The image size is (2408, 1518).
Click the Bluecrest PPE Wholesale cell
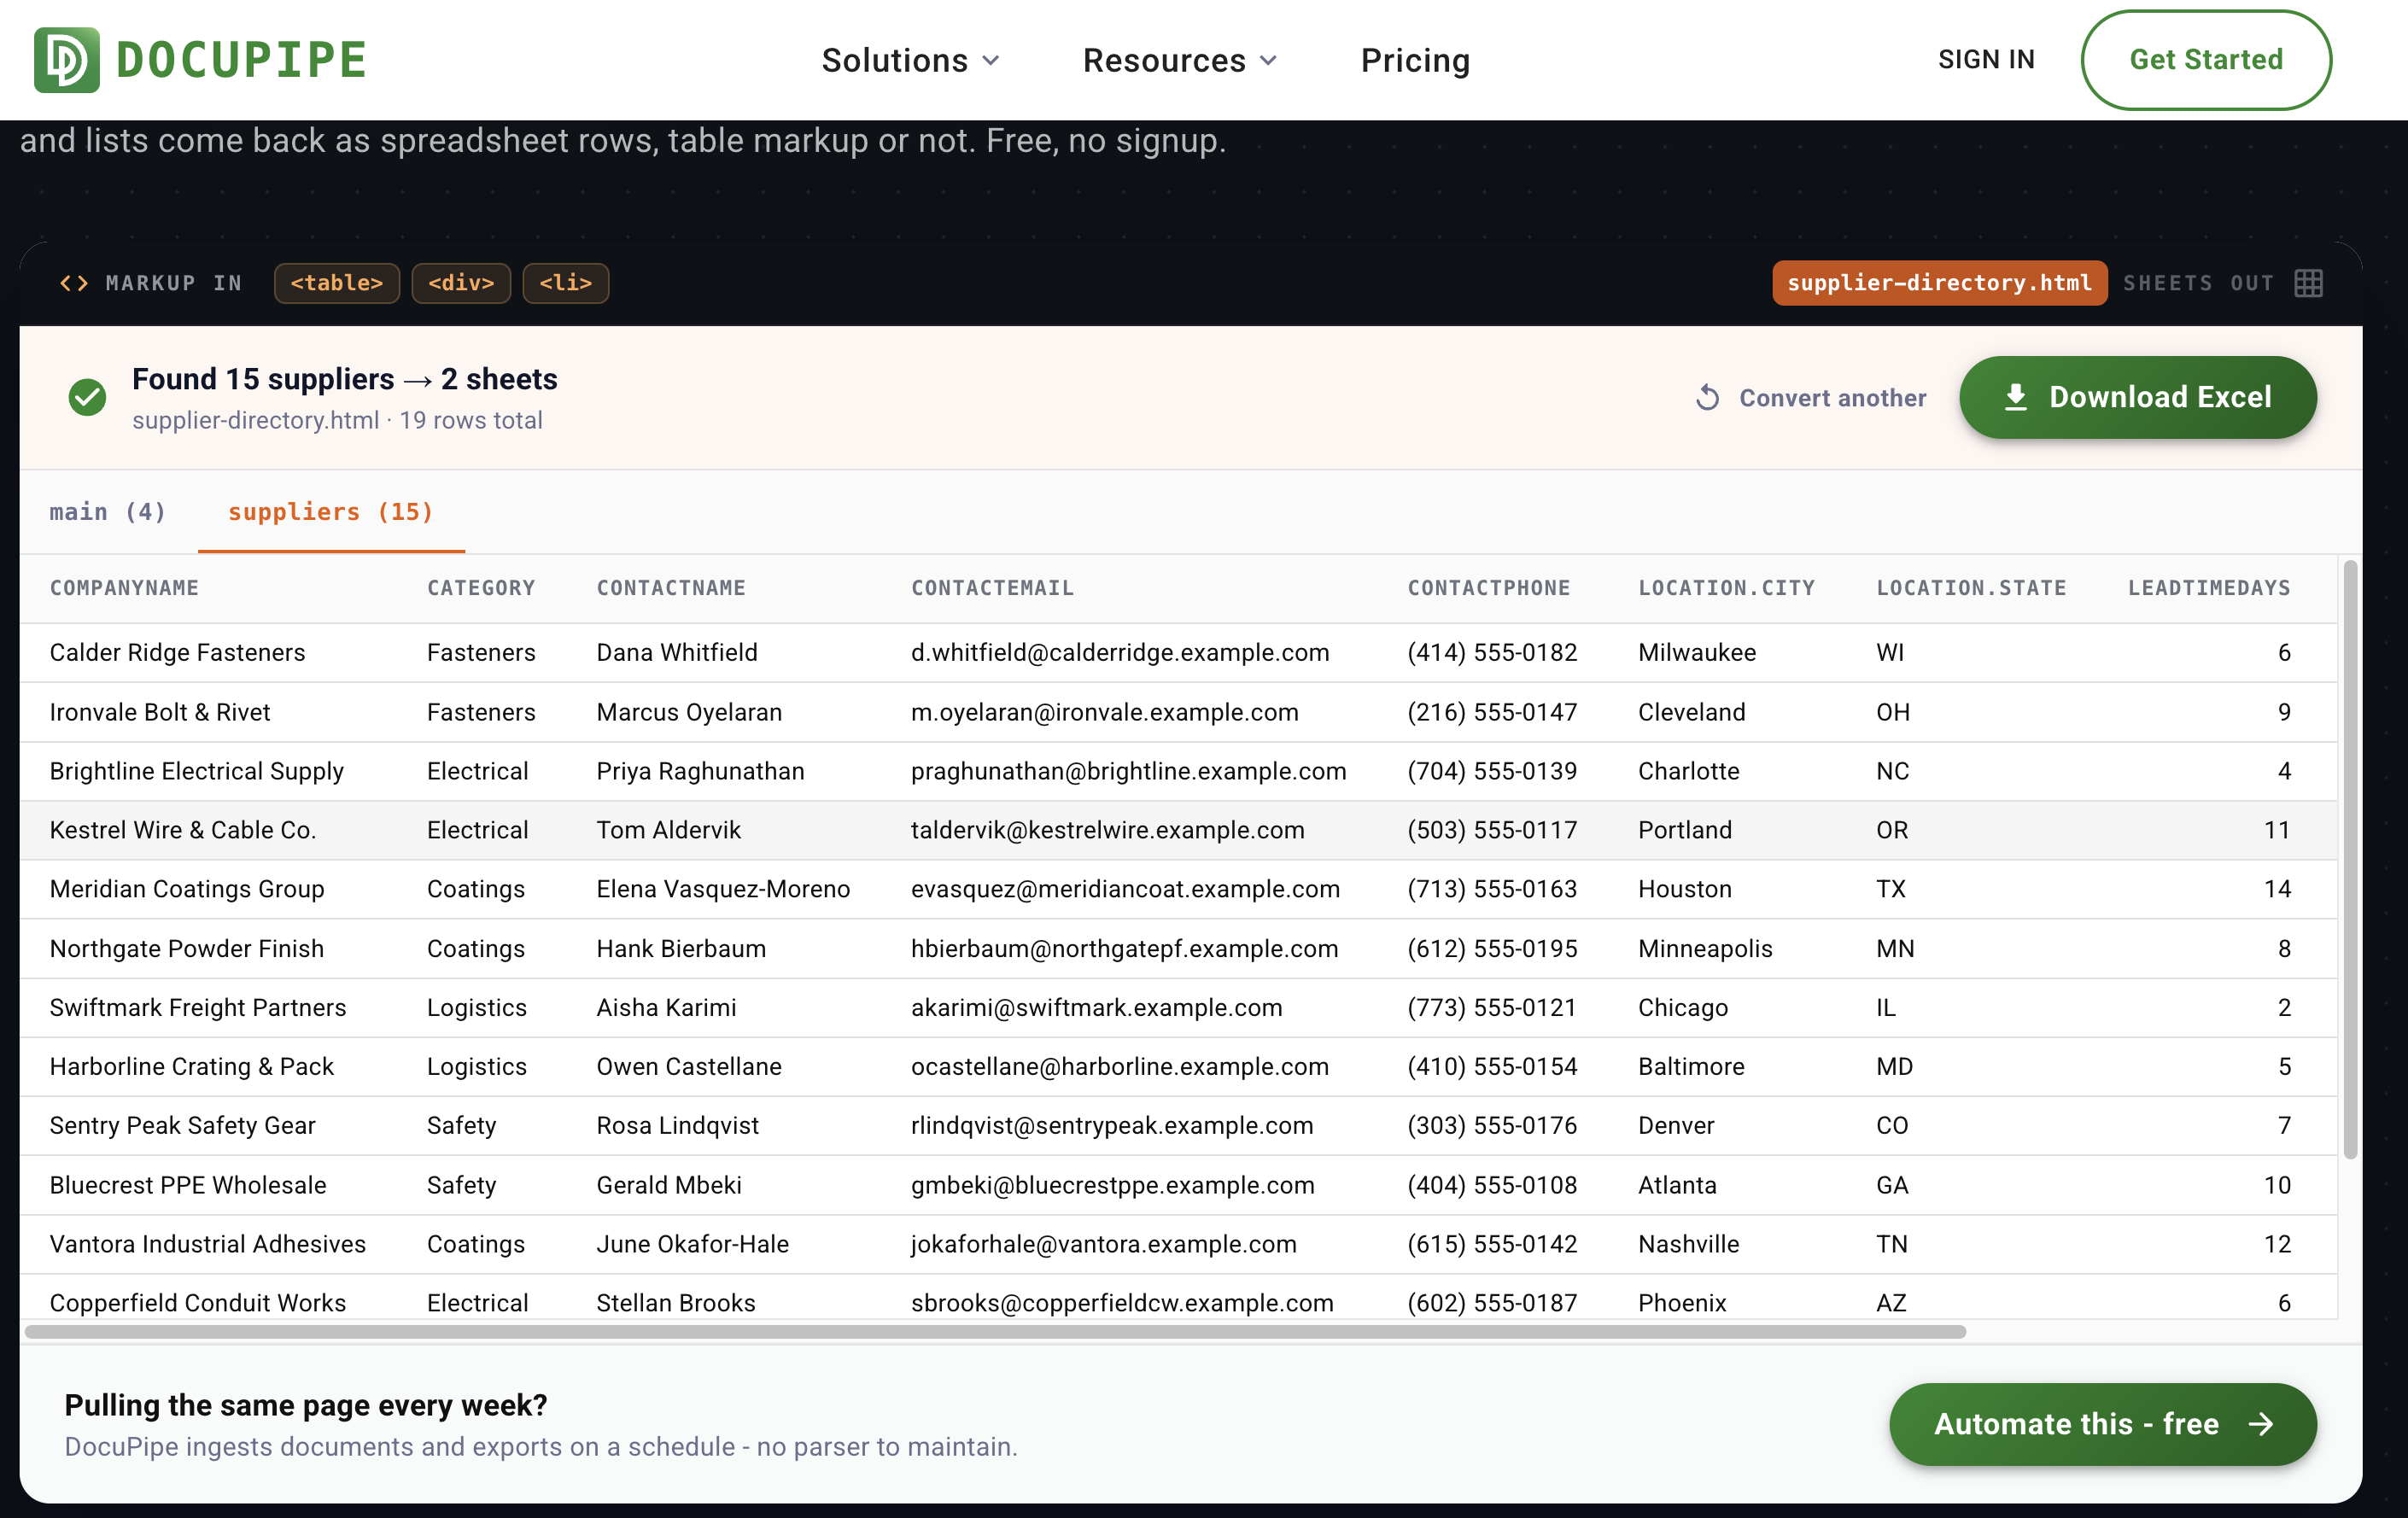pos(188,1185)
